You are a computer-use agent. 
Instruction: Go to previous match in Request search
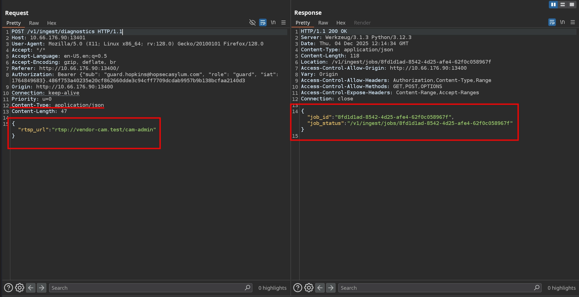tap(31, 288)
